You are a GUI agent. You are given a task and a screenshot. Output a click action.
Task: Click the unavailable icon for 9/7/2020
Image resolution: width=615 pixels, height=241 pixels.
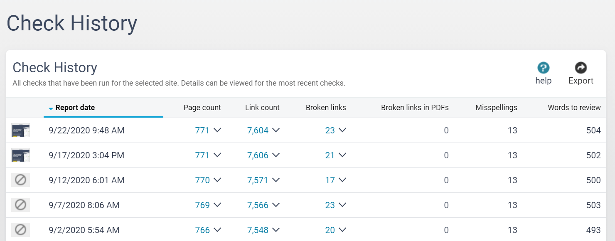[20, 205]
